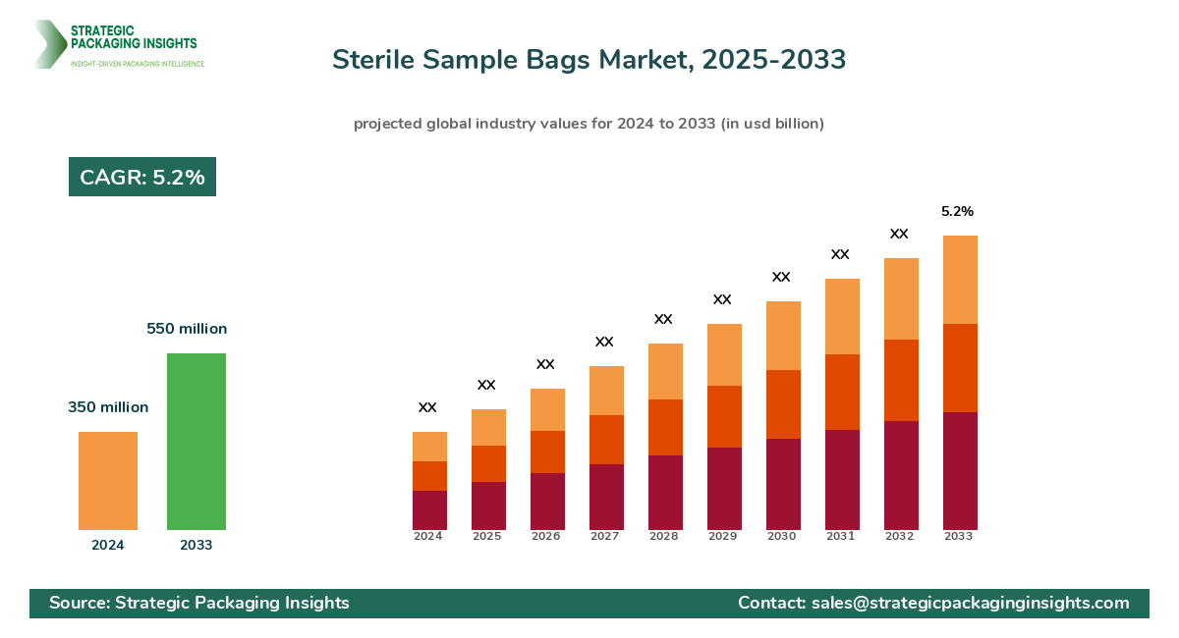Click the Strategic Packaging Insights logo
Screen dimensions: 1179x638
tap(118, 44)
